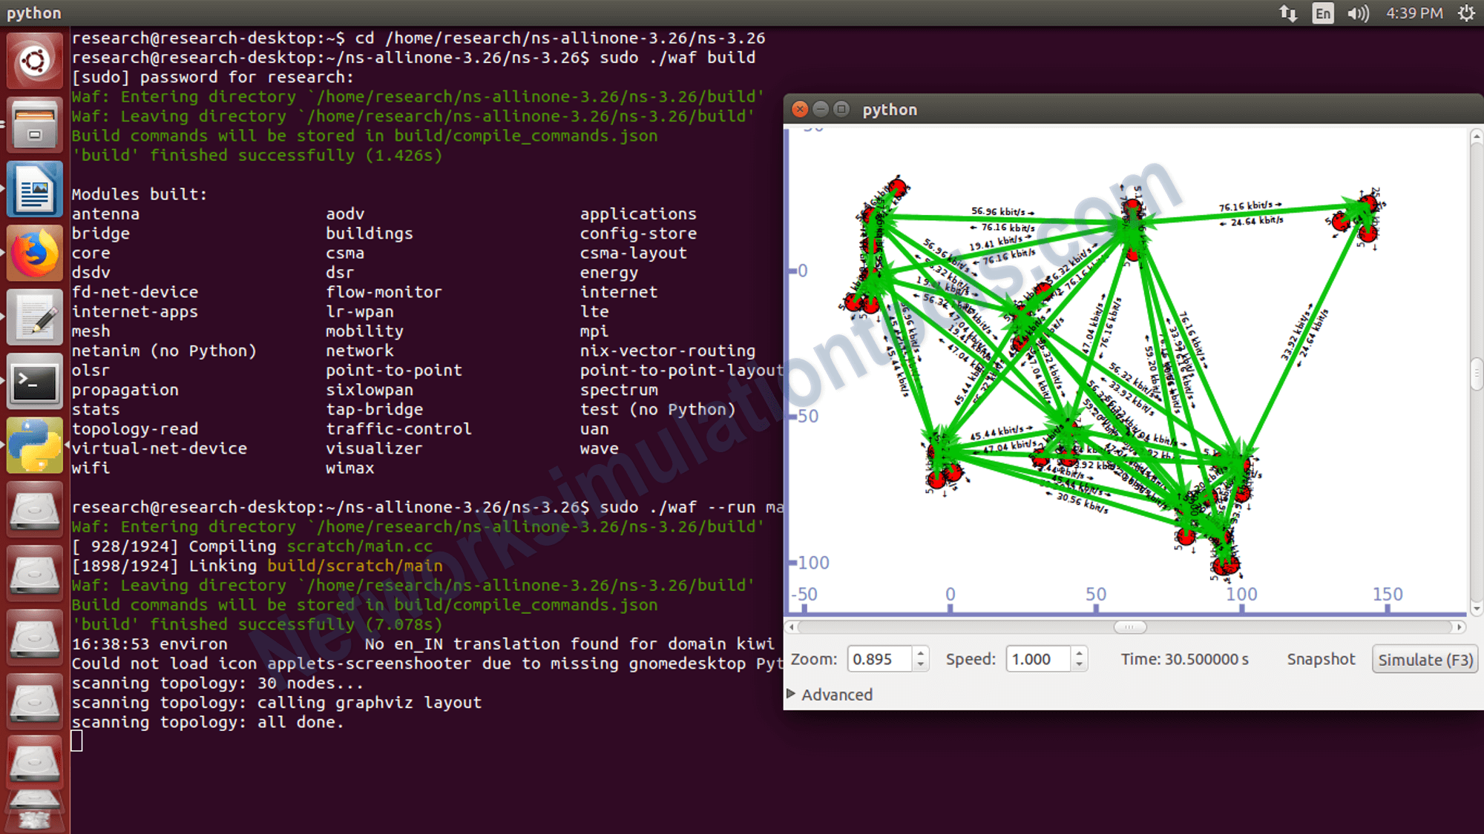
Task: Increase the Zoom value with up arrow
Action: pyautogui.click(x=921, y=653)
